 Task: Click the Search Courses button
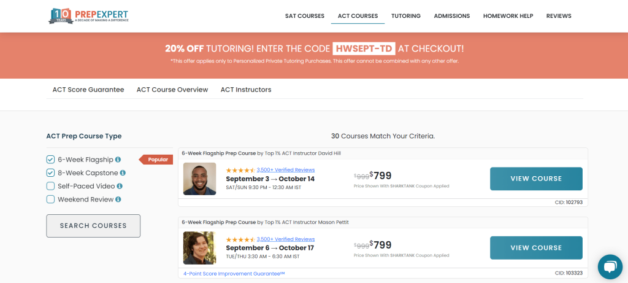pos(93,226)
